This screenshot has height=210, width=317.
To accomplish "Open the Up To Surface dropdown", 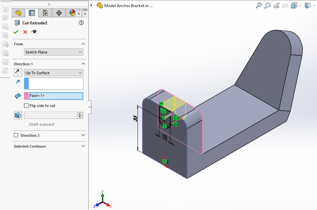I will tap(54, 73).
